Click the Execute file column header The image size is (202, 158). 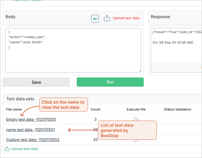click(136, 109)
